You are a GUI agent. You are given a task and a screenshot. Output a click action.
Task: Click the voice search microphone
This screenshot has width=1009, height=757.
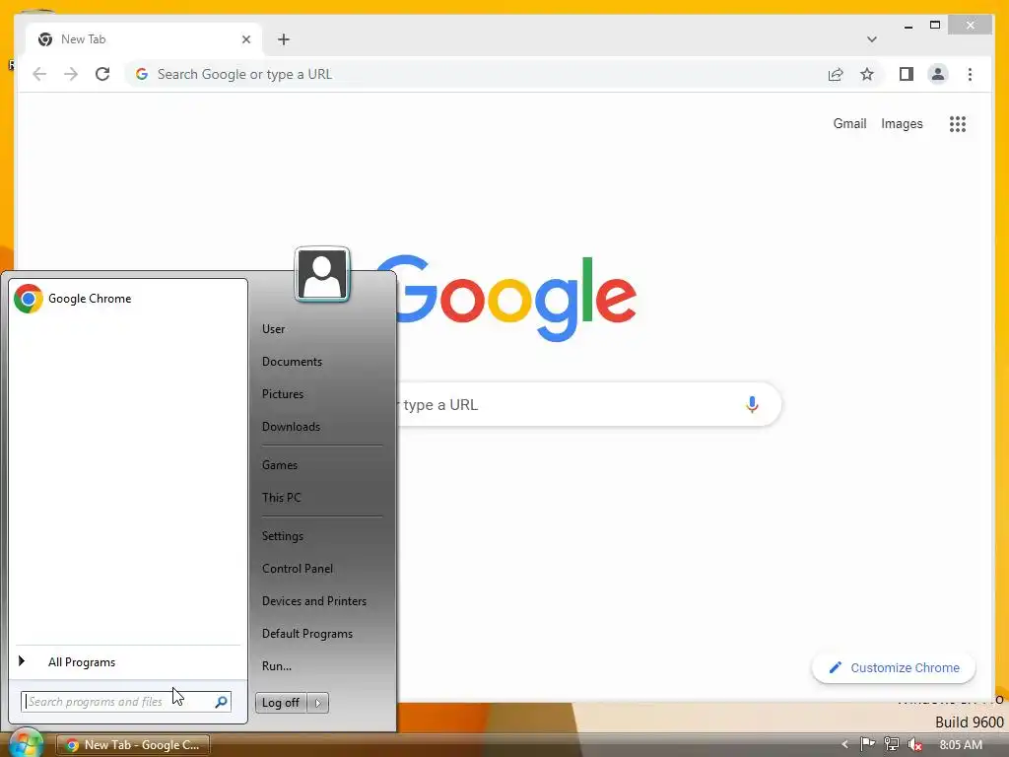(x=752, y=404)
